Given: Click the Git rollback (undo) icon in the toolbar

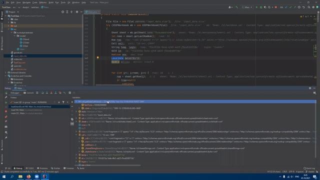Looking at the screenshot, I should click(x=303, y=7).
